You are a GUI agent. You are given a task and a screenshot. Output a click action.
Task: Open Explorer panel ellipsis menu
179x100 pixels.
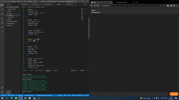tap(18, 4)
